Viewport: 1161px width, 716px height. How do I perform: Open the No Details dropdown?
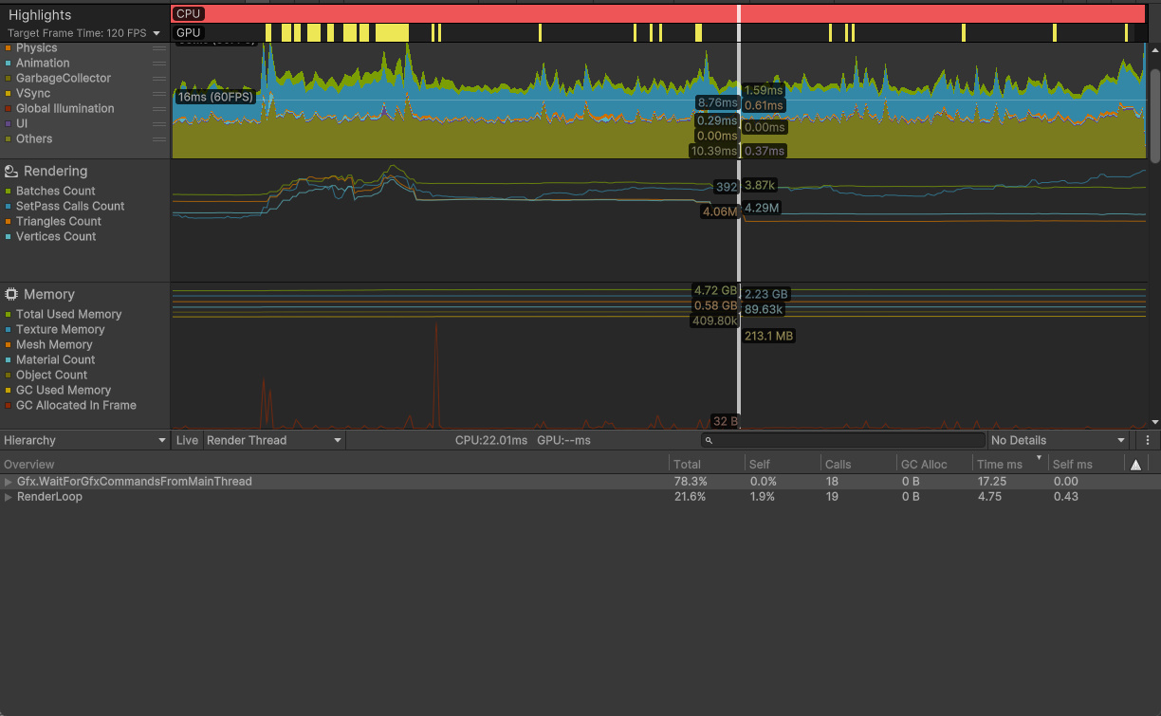[1058, 440]
